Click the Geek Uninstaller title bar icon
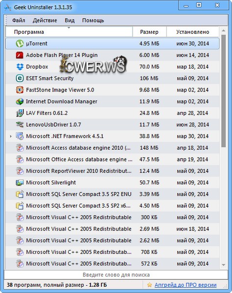 tap(8, 7)
